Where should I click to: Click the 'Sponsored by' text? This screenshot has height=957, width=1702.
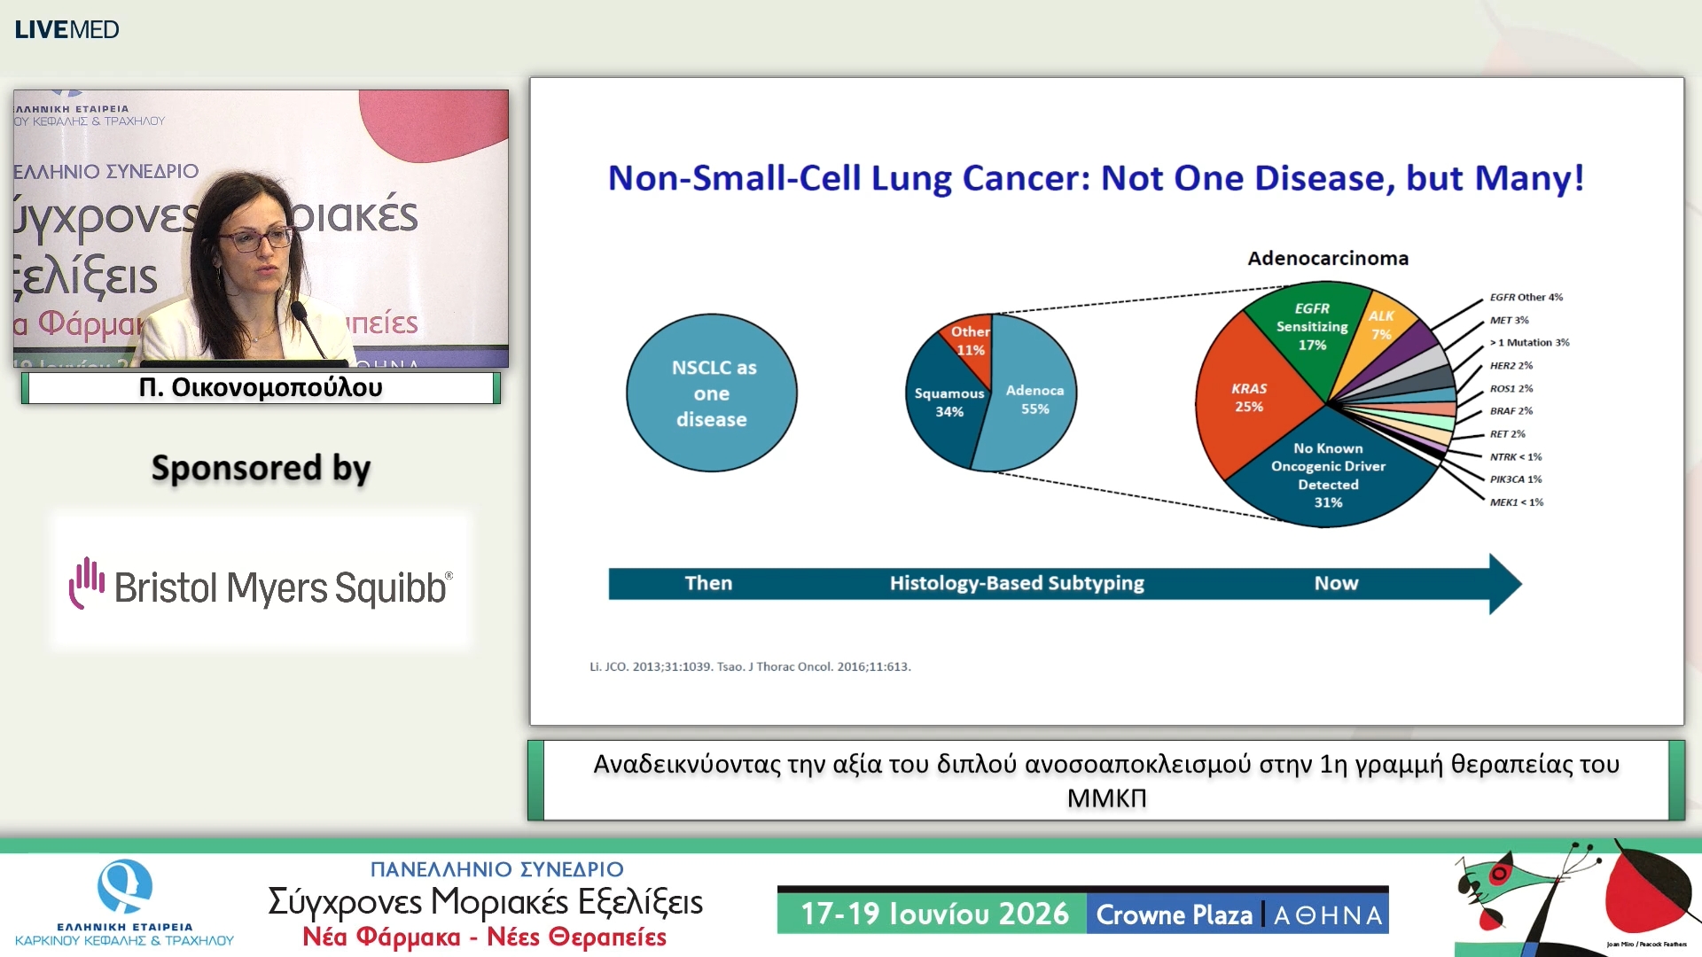click(261, 468)
